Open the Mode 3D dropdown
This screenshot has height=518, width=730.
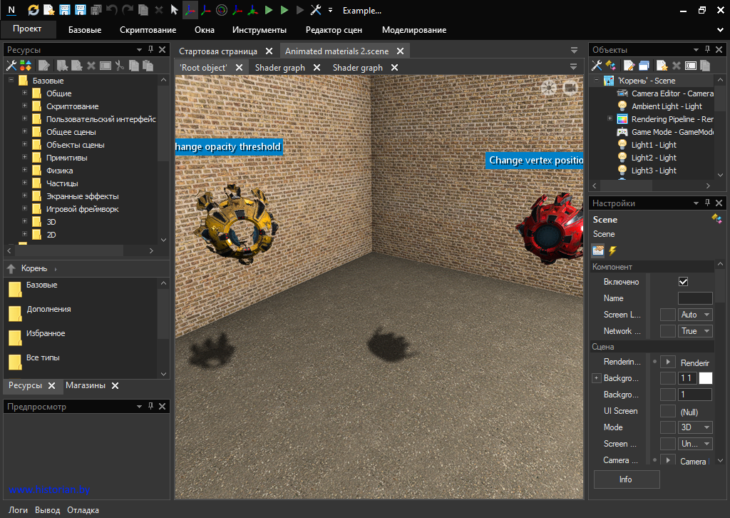coord(695,427)
